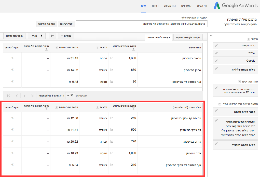Click הצג רעיונות בעלי קשר רחב option
Image resolution: width=260 pixels, height=177 pixels.
tap(241, 126)
